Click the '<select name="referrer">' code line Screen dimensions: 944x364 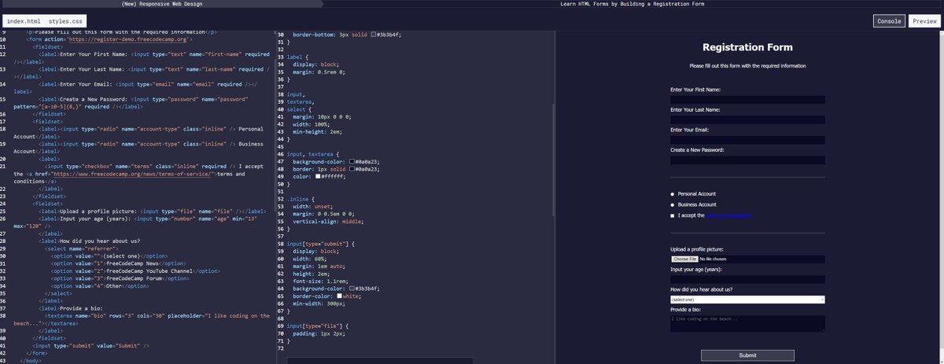(x=81, y=248)
